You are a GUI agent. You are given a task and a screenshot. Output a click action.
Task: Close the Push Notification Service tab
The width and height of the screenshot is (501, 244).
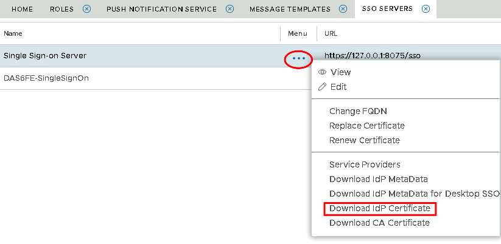click(x=229, y=9)
